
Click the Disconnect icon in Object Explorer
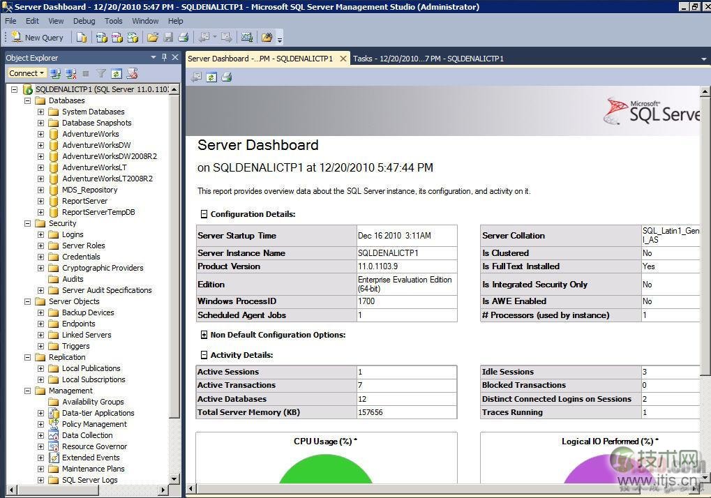pos(70,73)
